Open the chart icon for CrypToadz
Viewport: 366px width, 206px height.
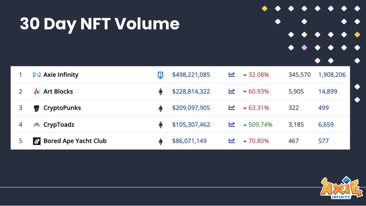(232, 125)
